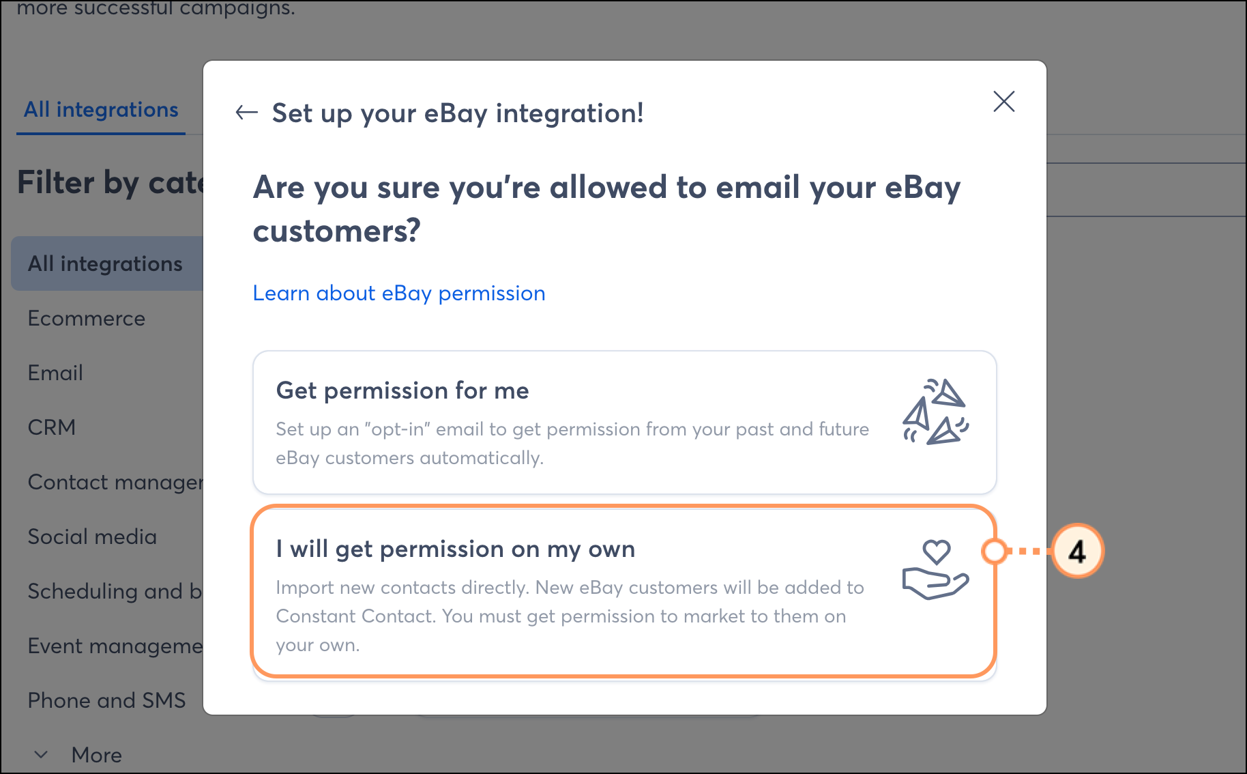The image size is (1247, 774).
Task: Filter by Phone and SMS category
Action: 107,700
